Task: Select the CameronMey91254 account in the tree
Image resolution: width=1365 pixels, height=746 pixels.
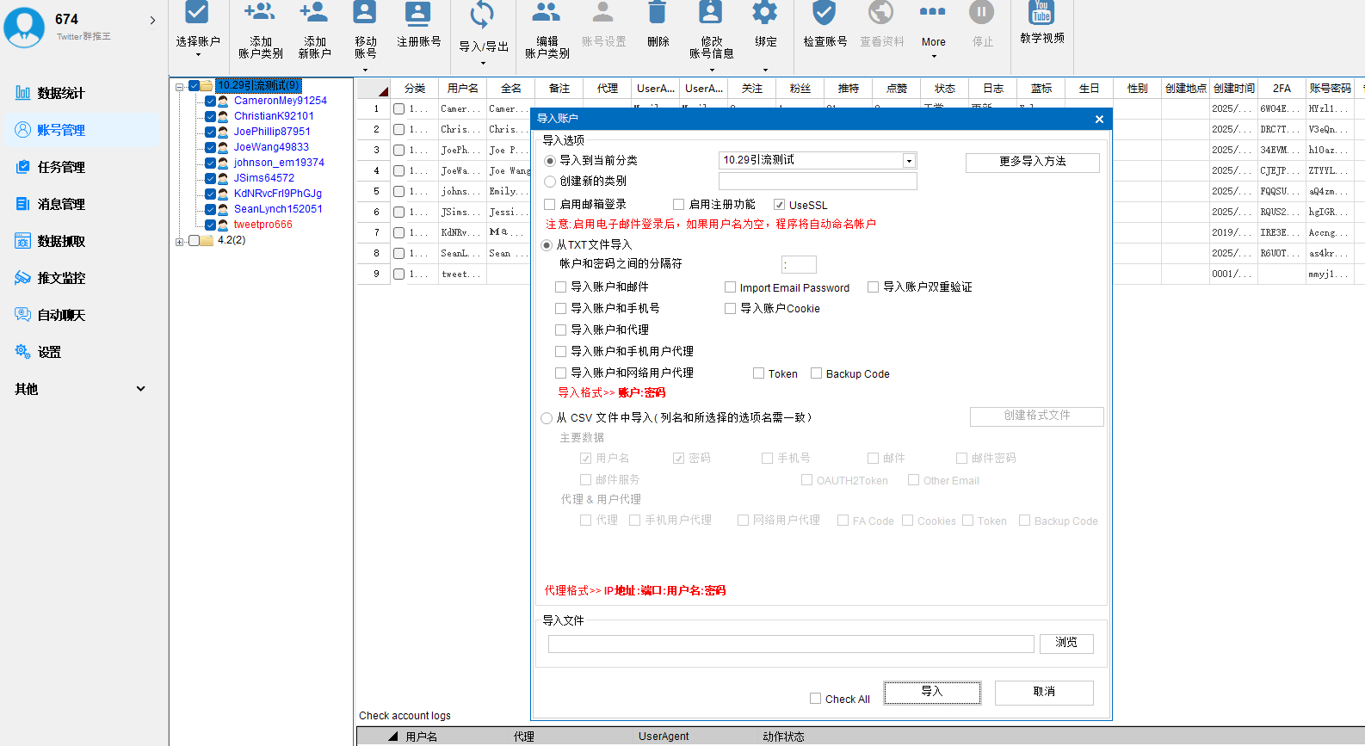Action: tap(281, 101)
